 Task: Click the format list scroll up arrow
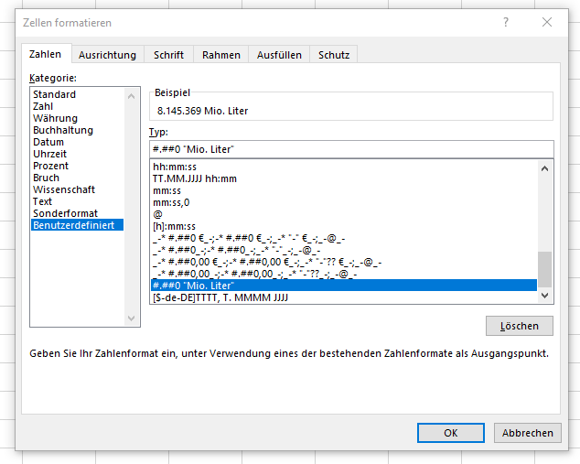(544, 168)
